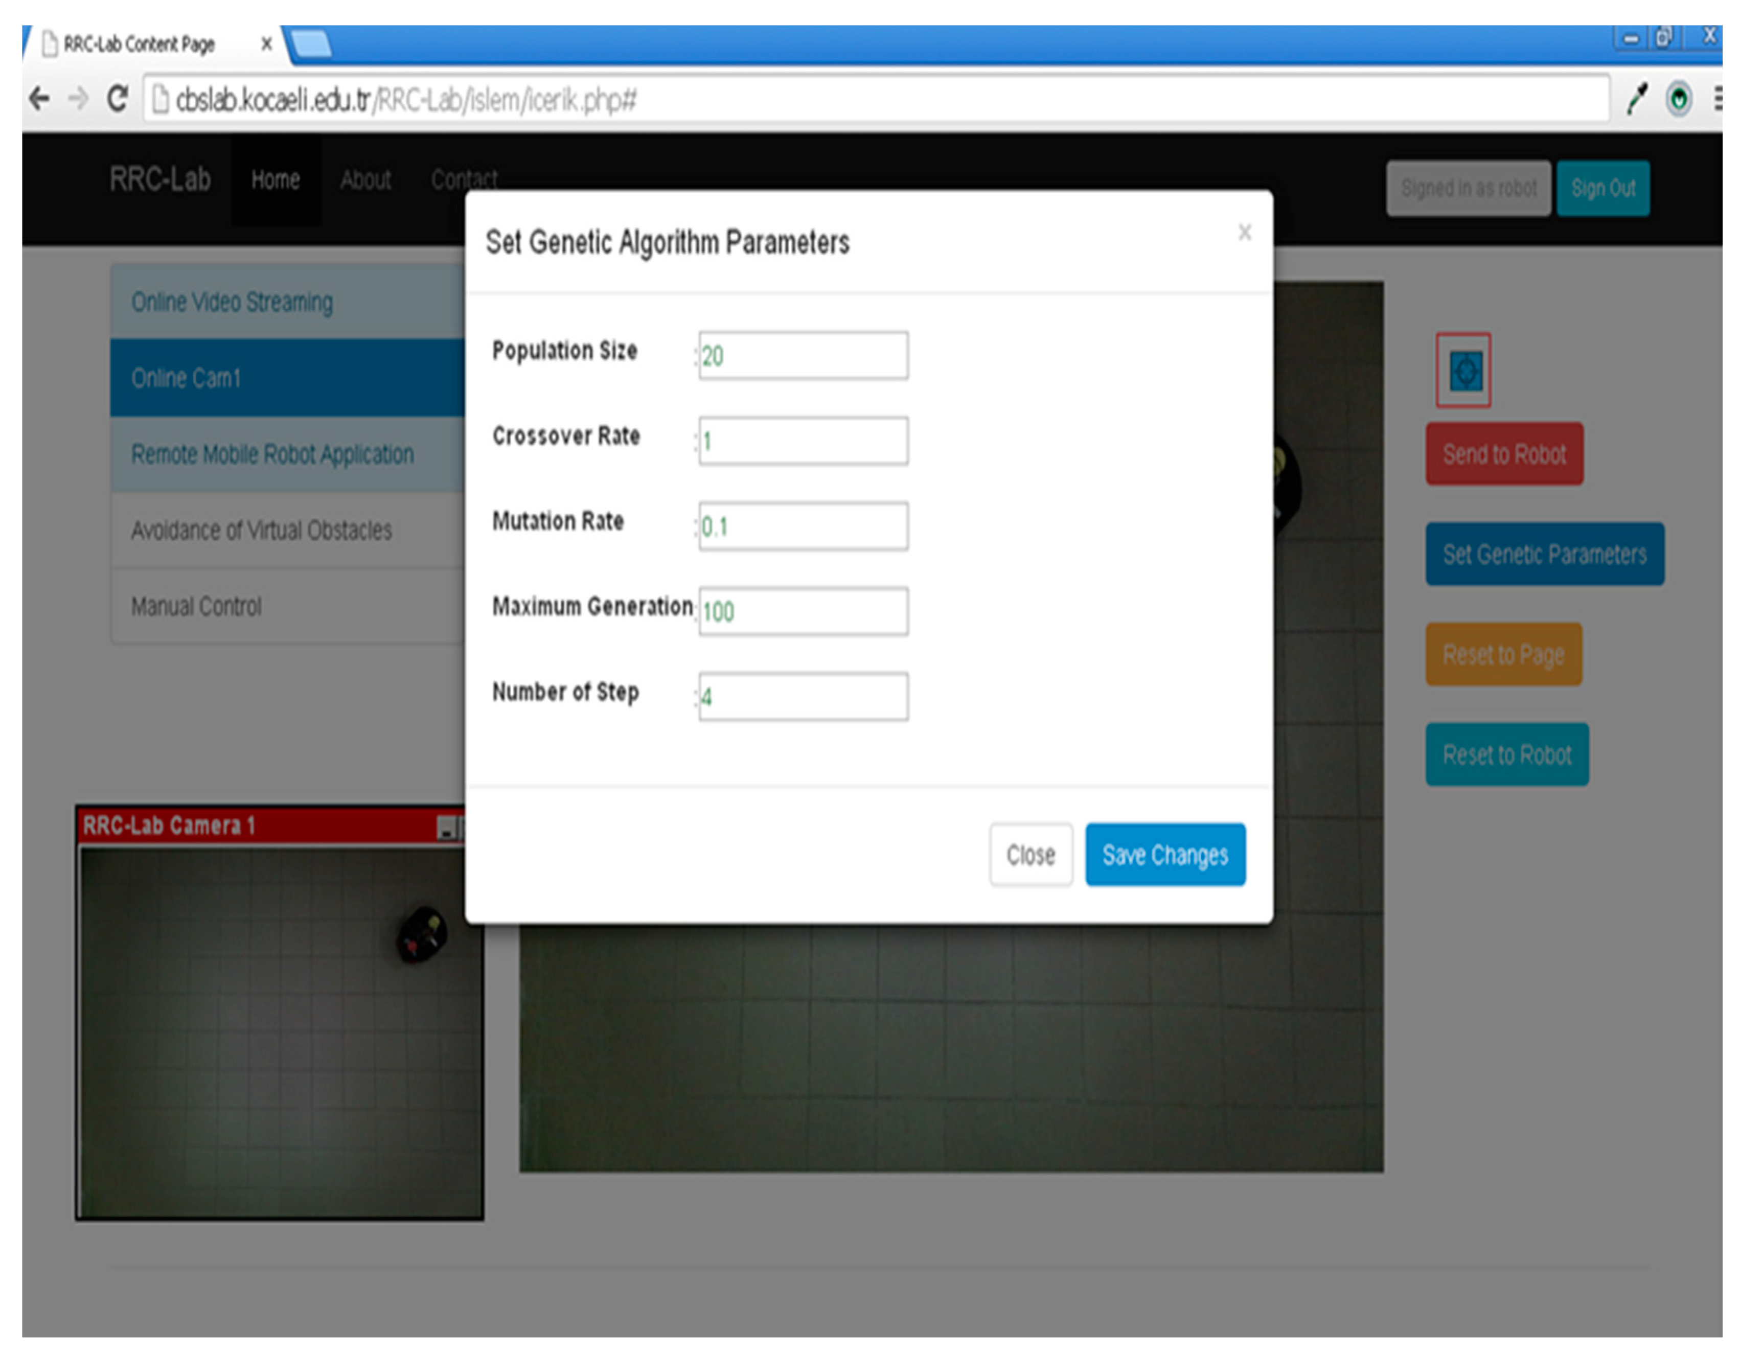Click the Close button in the dialog

tap(1031, 854)
